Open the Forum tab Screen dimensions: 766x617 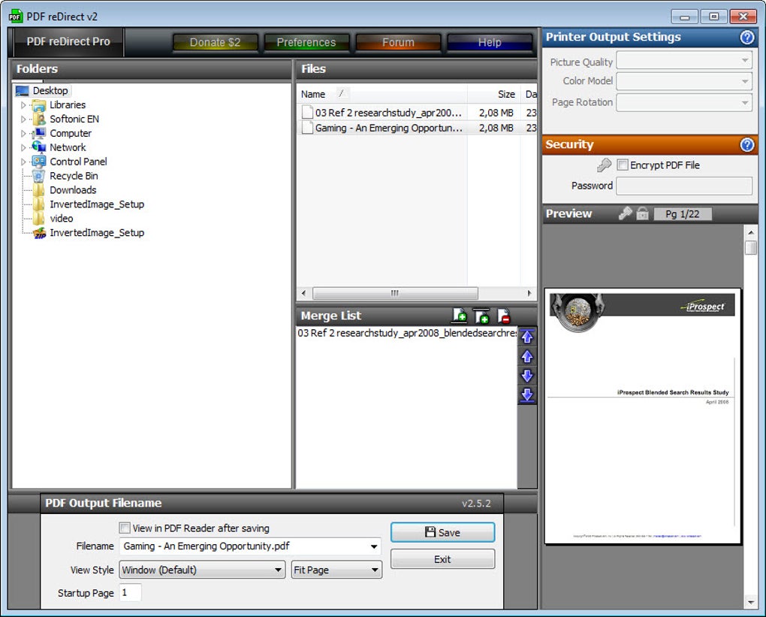[x=398, y=43]
